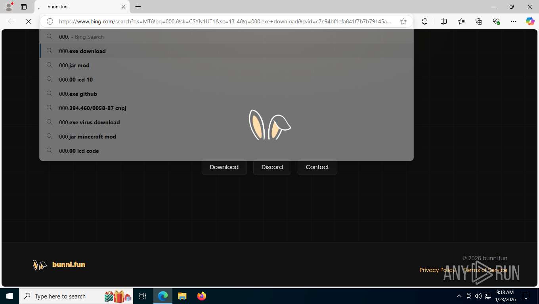Open browser essentials heart icon
The height and width of the screenshot is (304, 539).
pyautogui.click(x=496, y=21)
